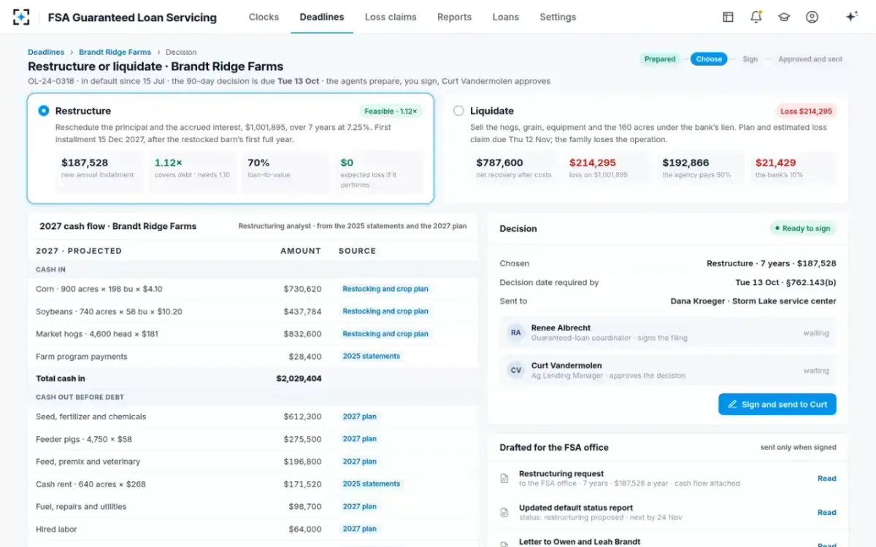This screenshot has height=547, width=876.
Task: Select the Liquidate option radio button
Action: 458,111
